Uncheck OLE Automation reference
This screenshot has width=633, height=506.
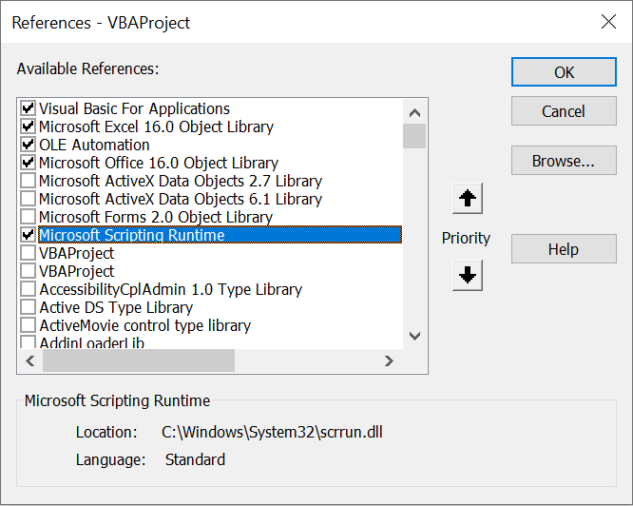(28, 145)
